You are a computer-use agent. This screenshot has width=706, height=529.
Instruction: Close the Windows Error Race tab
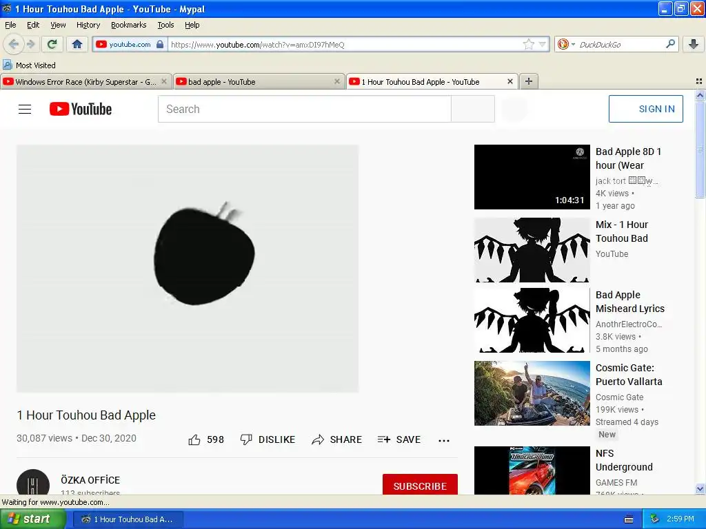pyautogui.click(x=164, y=81)
